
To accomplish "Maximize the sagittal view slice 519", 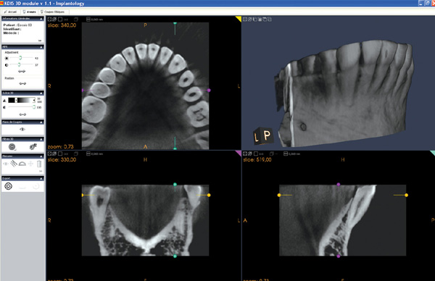I will pos(245,154).
